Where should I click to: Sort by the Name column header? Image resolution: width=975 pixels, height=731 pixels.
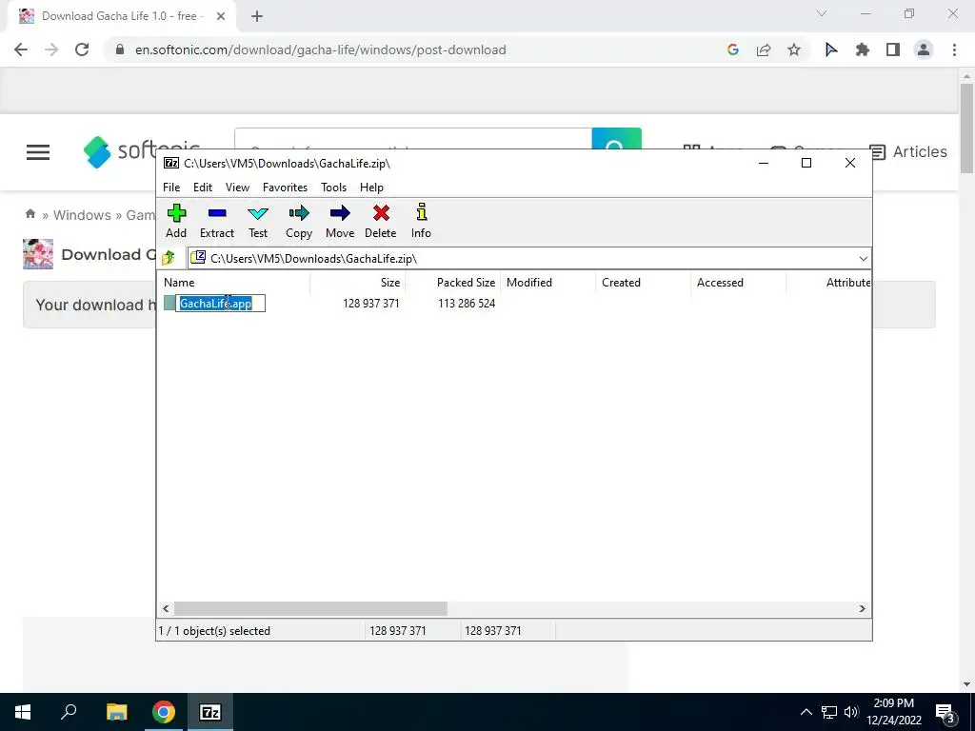[x=234, y=282]
